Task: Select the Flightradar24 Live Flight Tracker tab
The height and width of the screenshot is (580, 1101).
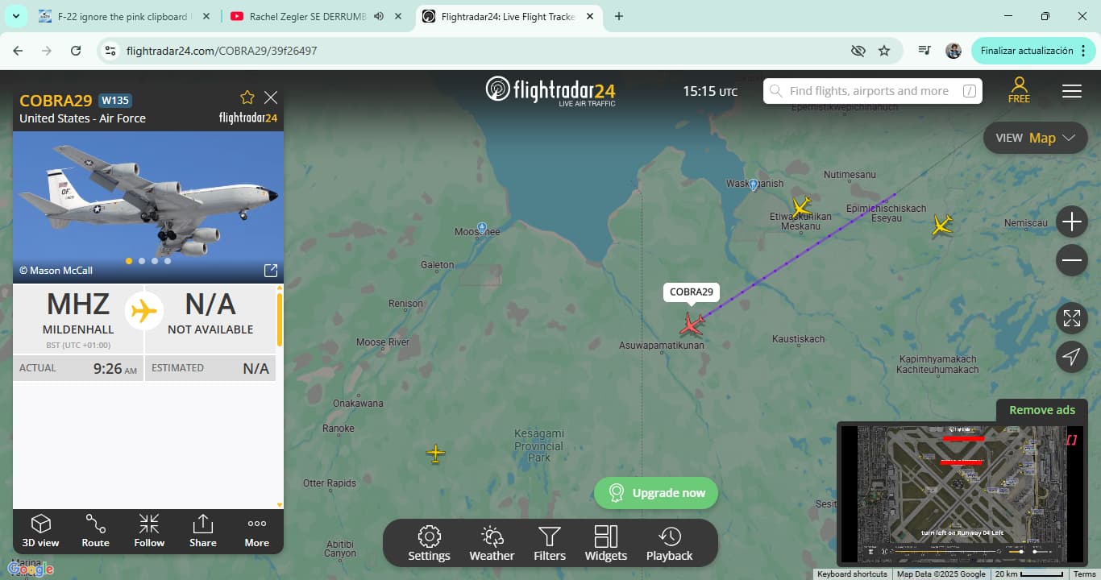Action: point(508,16)
